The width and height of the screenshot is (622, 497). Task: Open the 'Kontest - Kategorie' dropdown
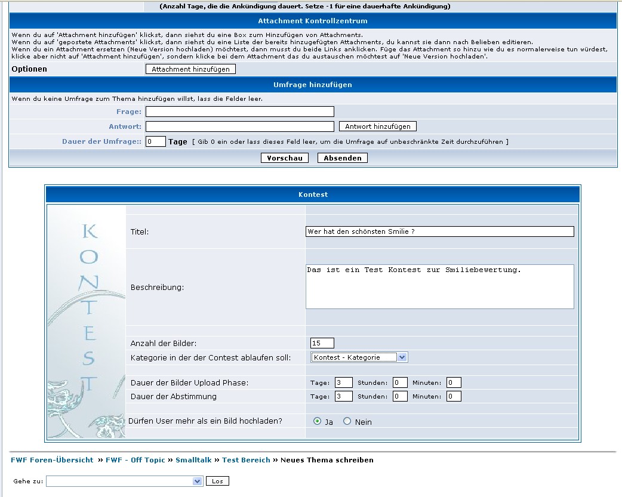tap(359, 357)
